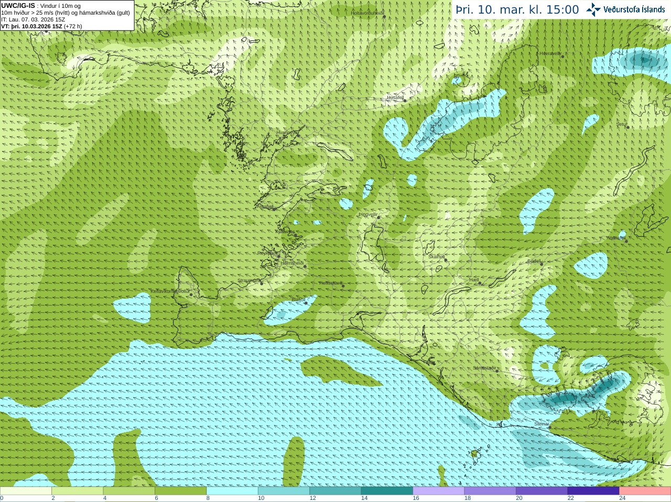Pick the 12–14 m/s teal swatch
The image size is (671, 502).
coord(335,491)
